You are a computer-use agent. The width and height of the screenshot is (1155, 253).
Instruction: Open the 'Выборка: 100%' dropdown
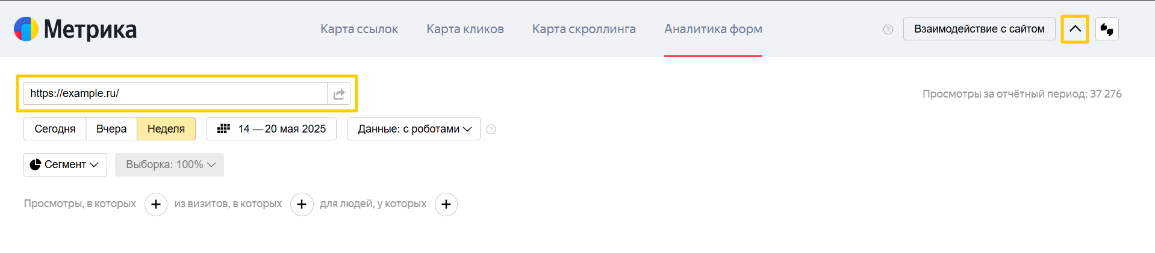169,164
